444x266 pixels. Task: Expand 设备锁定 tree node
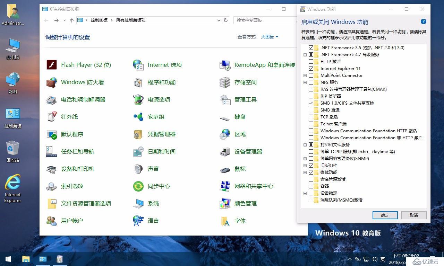pyautogui.click(x=305, y=193)
